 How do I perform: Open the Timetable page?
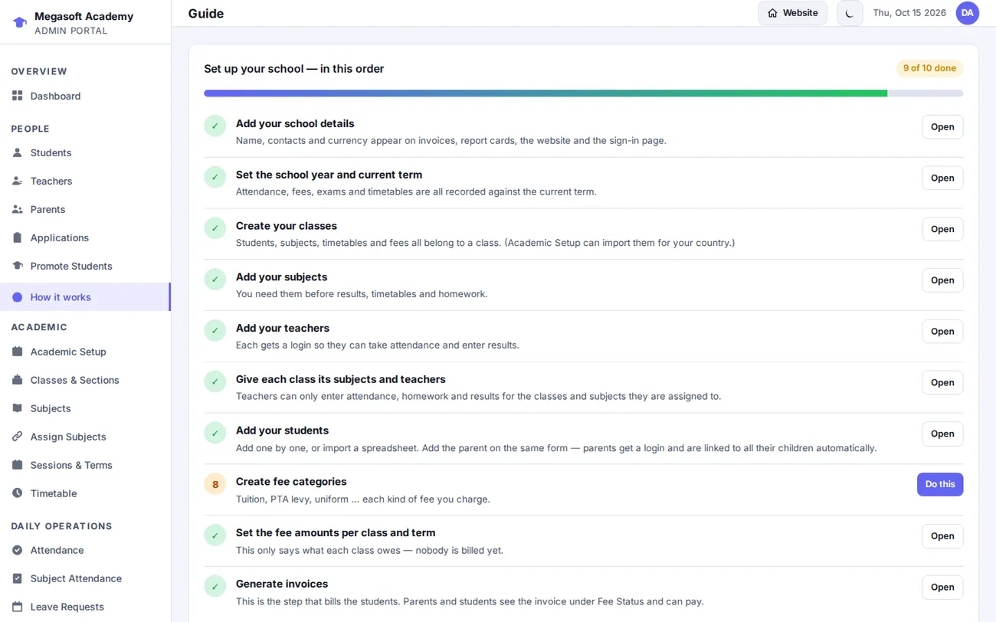[85, 493]
